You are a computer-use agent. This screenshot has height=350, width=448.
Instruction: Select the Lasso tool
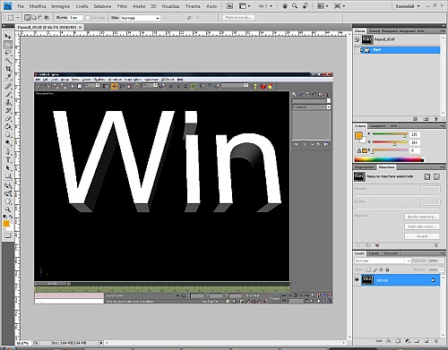tap(8, 53)
